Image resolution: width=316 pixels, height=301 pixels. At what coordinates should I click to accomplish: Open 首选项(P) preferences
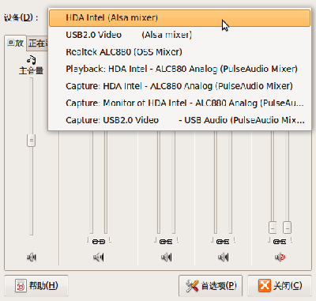pos(211,285)
